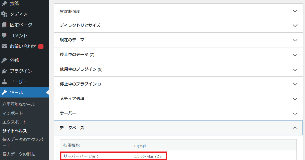Viewport: 305px width, 160px height.
Task: Go to 利用可能なツール submenu
Action: coord(19,104)
